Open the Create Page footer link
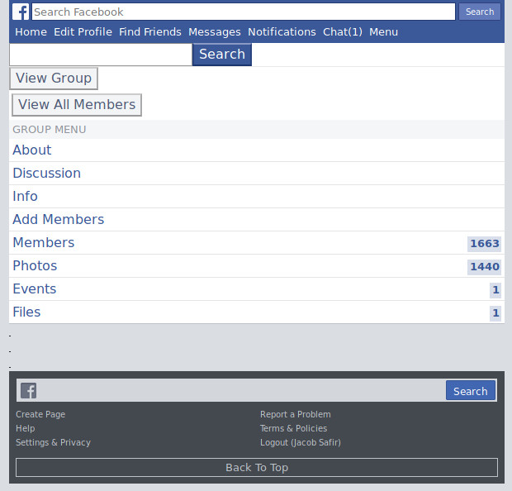This screenshot has width=512, height=491. [40, 414]
